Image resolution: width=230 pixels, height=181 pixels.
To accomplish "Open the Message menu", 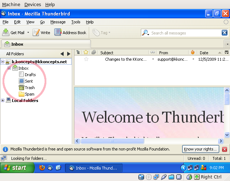I will [x=58, y=22].
